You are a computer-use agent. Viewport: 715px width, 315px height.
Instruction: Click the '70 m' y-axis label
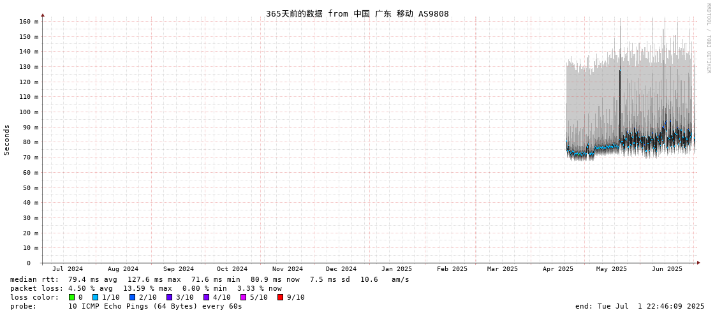pyautogui.click(x=31, y=157)
